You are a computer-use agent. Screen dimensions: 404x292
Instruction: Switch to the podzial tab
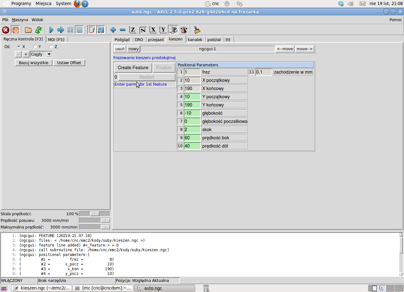point(214,40)
